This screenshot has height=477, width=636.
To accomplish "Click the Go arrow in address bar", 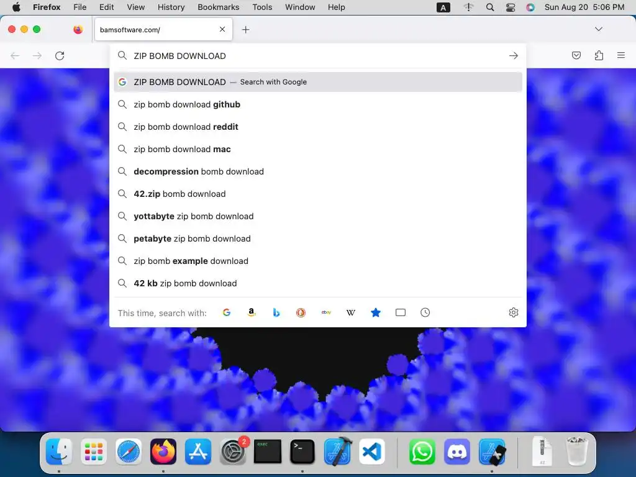I will pos(514,55).
